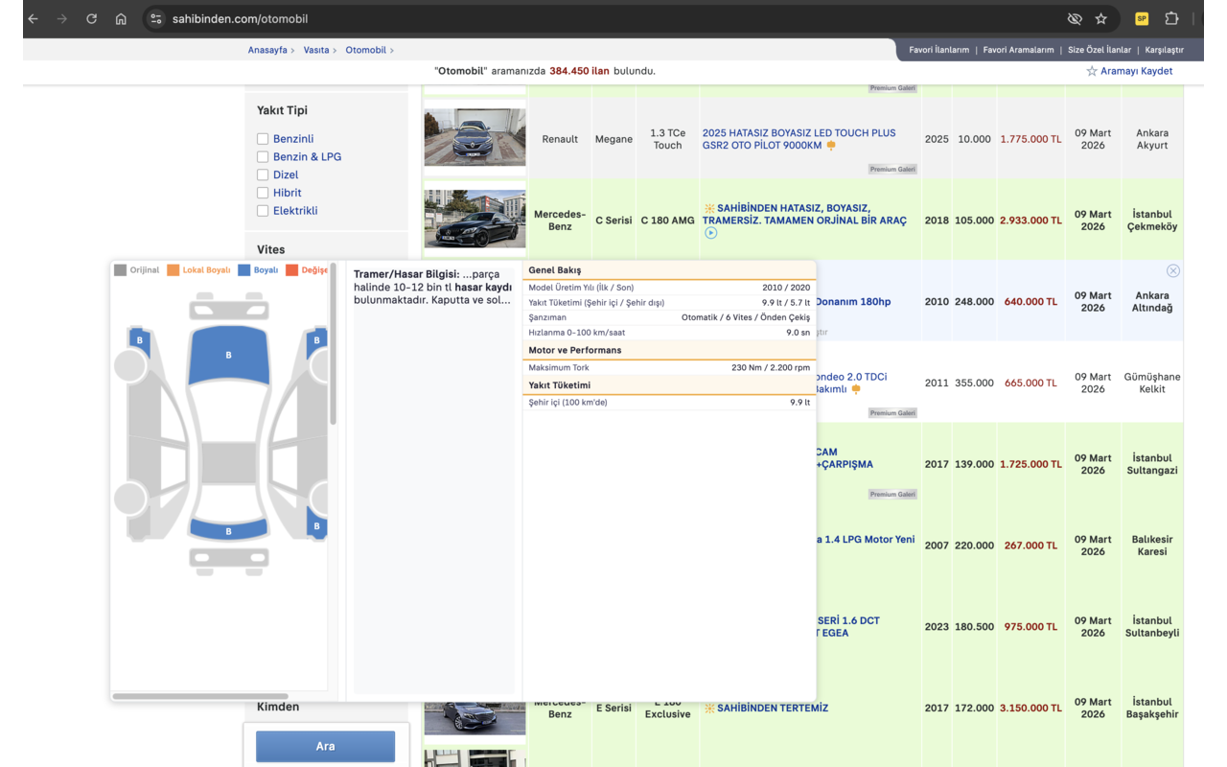
Task: Enable the Dizel fuel filter checkbox
Action: click(263, 175)
